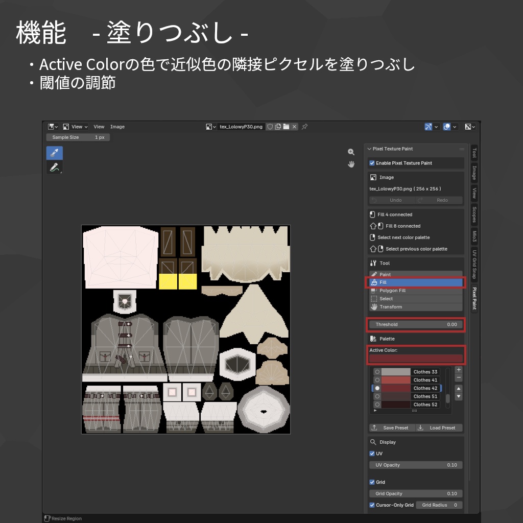Choose the Paint tool in Tool list
The image size is (523, 523).
[416, 274]
